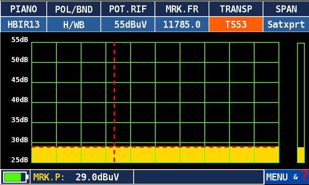Click the 40dB axis label
Screen dimensions: 309x185
[20, 100]
